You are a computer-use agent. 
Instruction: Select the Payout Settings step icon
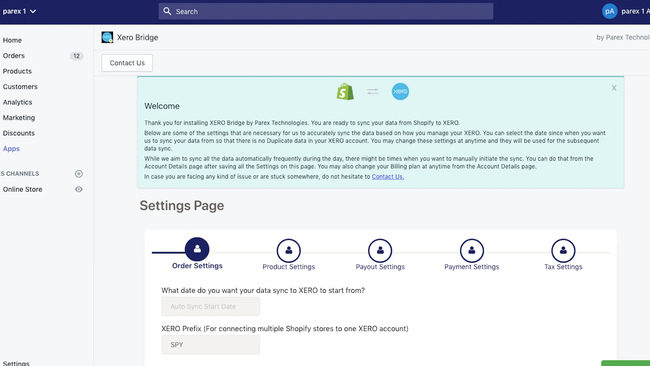click(x=380, y=251)
